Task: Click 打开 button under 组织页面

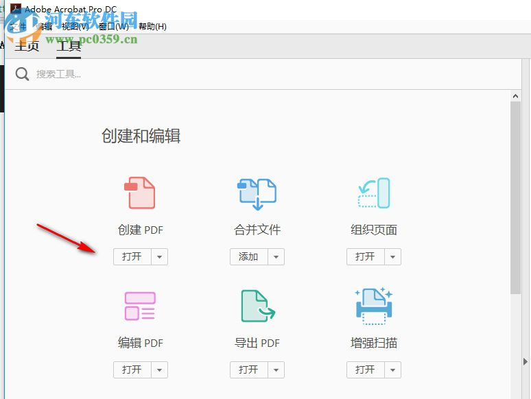Action: 366,256
